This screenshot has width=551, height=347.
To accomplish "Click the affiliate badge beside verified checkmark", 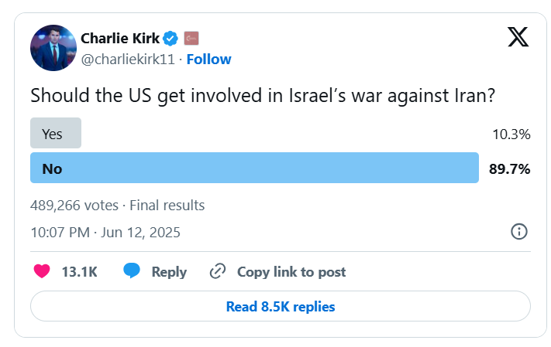I will click(x=191, y=38).
